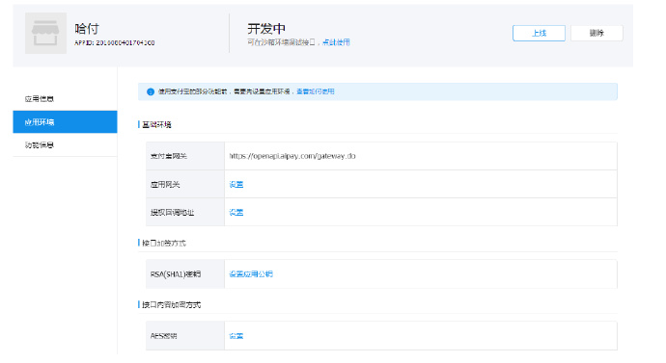The width and height of the screenshot is (666, 363).
Task: Open the 查看如何使用 link in the banner
Action: (316, 91)
